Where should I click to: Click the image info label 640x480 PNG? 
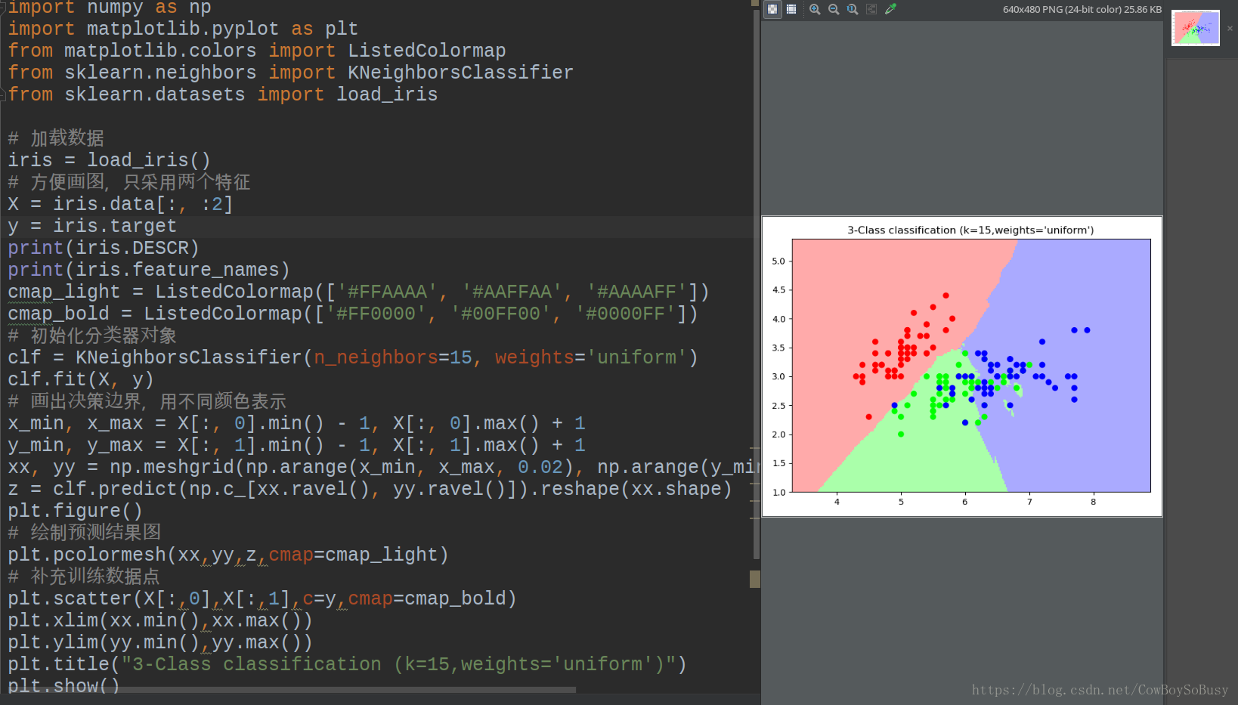(1082, 10)
